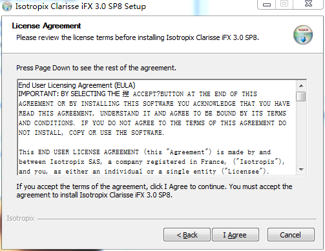The height and width of the screenshot is (251, 325).
Task: Minimize the Clarisse iFX Setup window
Action: [267, 4]
